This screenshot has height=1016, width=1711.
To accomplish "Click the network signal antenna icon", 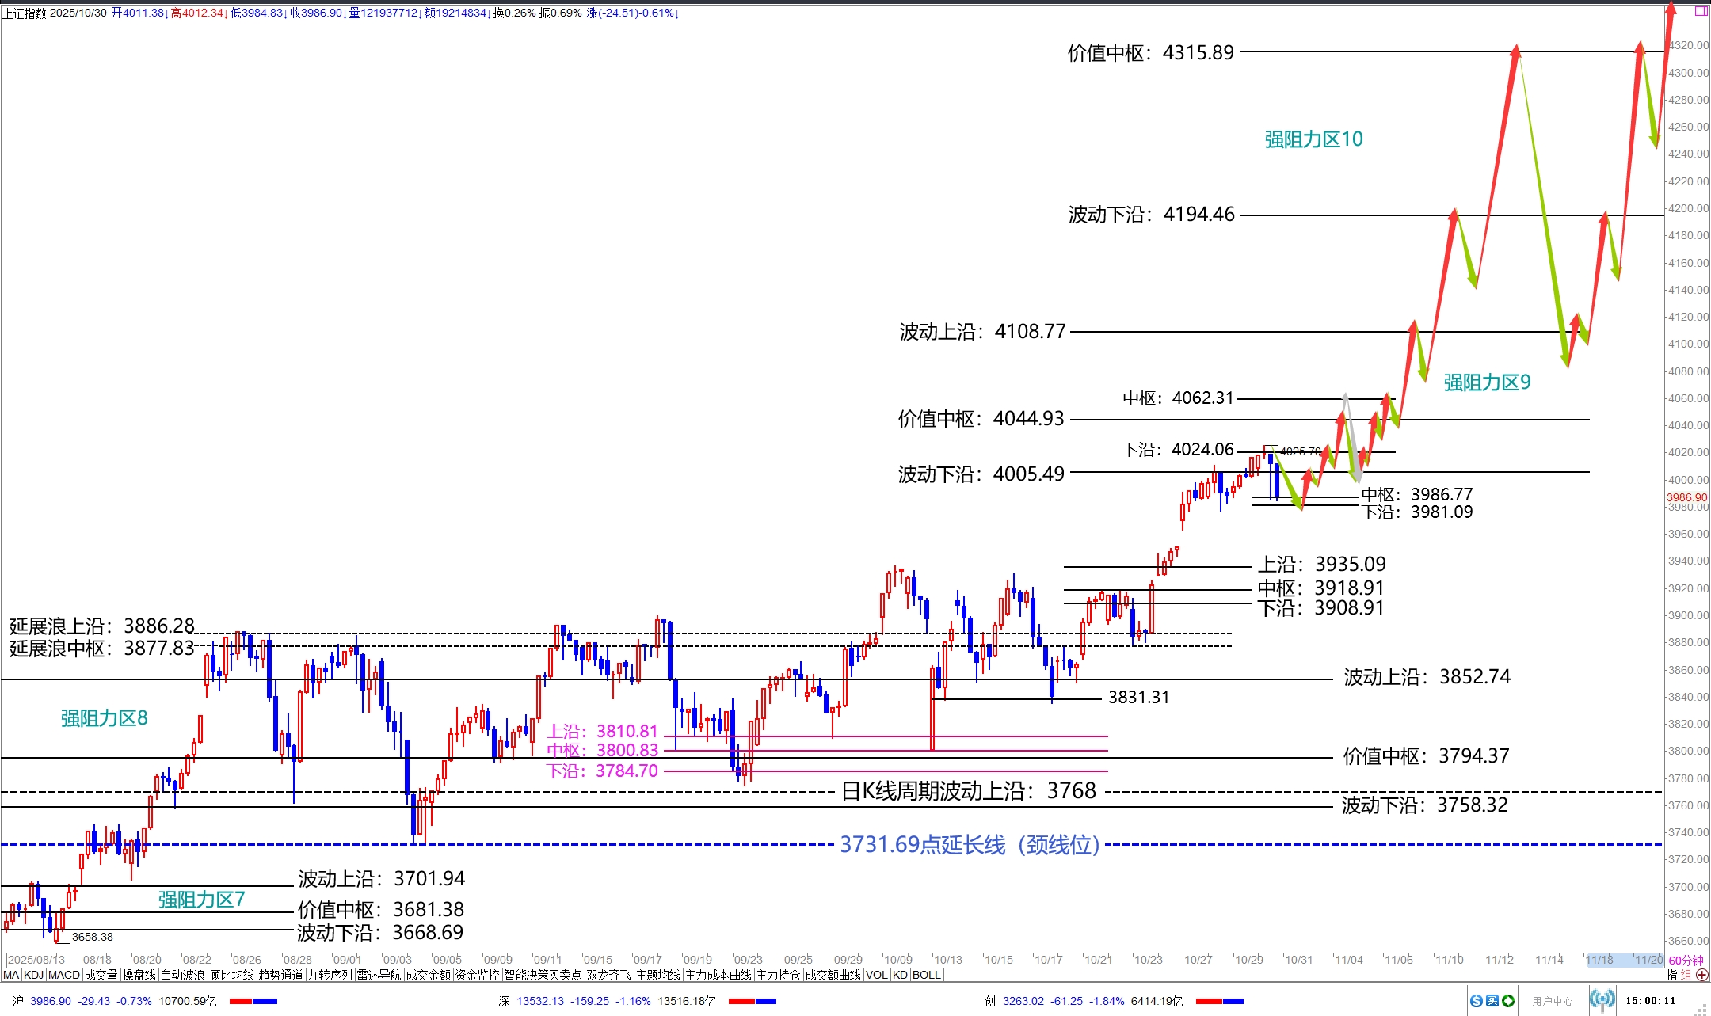I will point(1602,1000).
